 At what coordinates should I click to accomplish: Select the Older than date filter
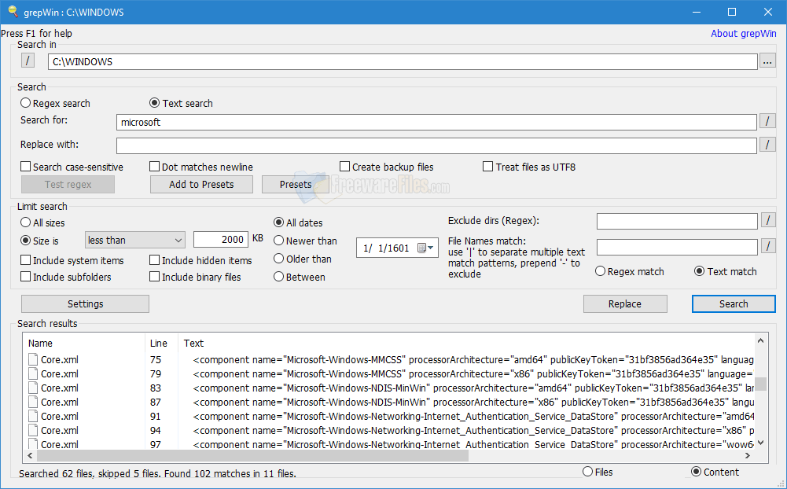click(x=280, y=259)
